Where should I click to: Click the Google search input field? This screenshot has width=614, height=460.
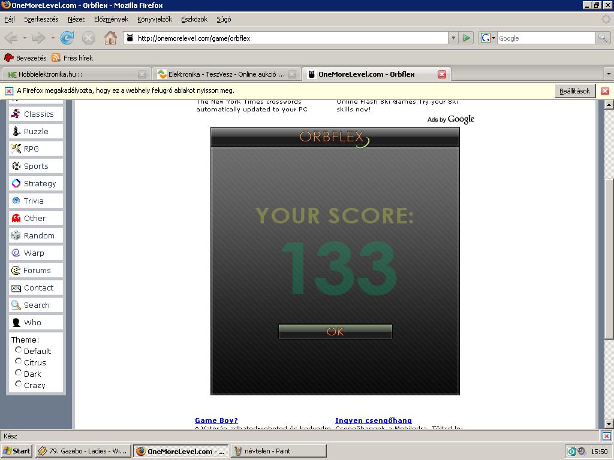click(x=546, y=38)
